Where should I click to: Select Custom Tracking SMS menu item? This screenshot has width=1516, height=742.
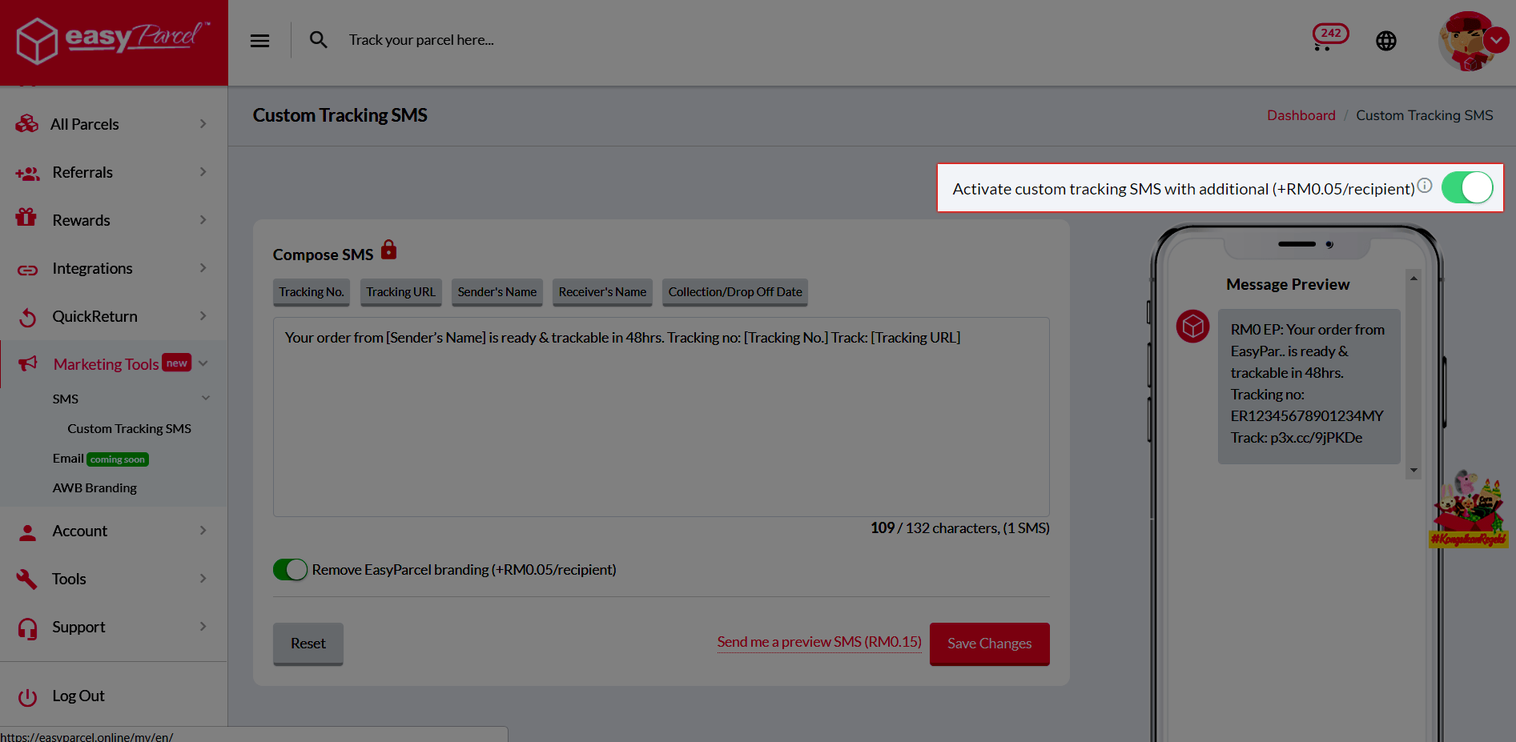pos(129,428)
